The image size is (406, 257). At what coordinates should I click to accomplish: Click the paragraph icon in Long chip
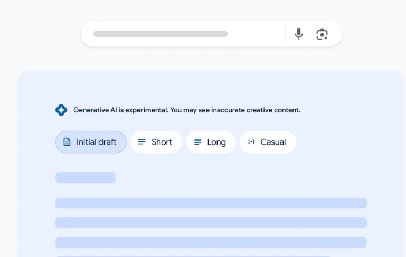pyautogui.click(x=197, y=142)
